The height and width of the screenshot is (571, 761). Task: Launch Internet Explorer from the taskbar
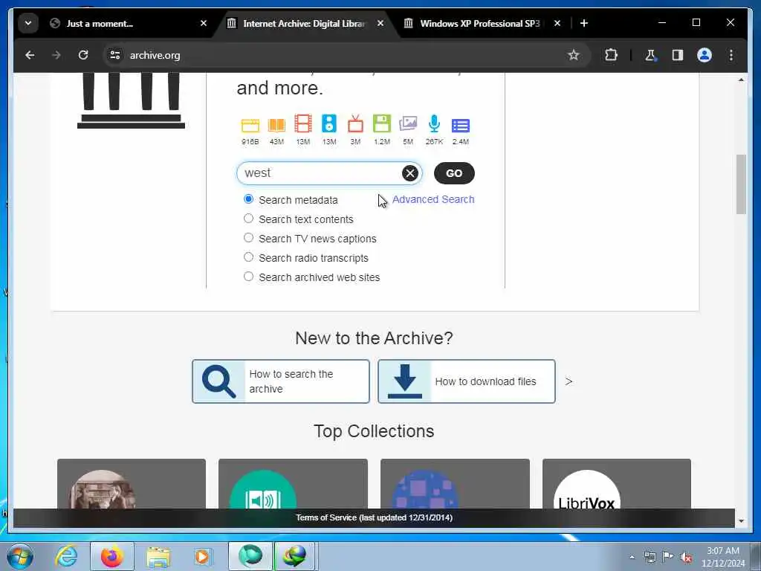click(66, 556)
